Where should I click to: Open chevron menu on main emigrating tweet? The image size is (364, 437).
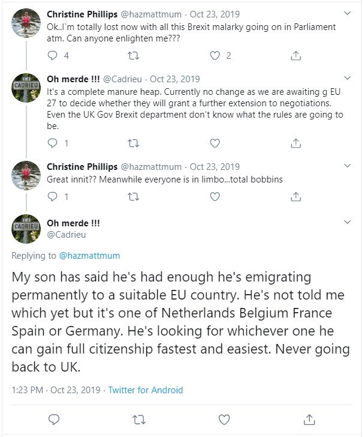(347, 222)
